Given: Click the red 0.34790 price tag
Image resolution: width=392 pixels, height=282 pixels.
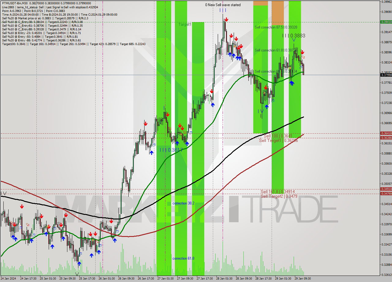Looking at the screenshot, I should coord(386,193).
